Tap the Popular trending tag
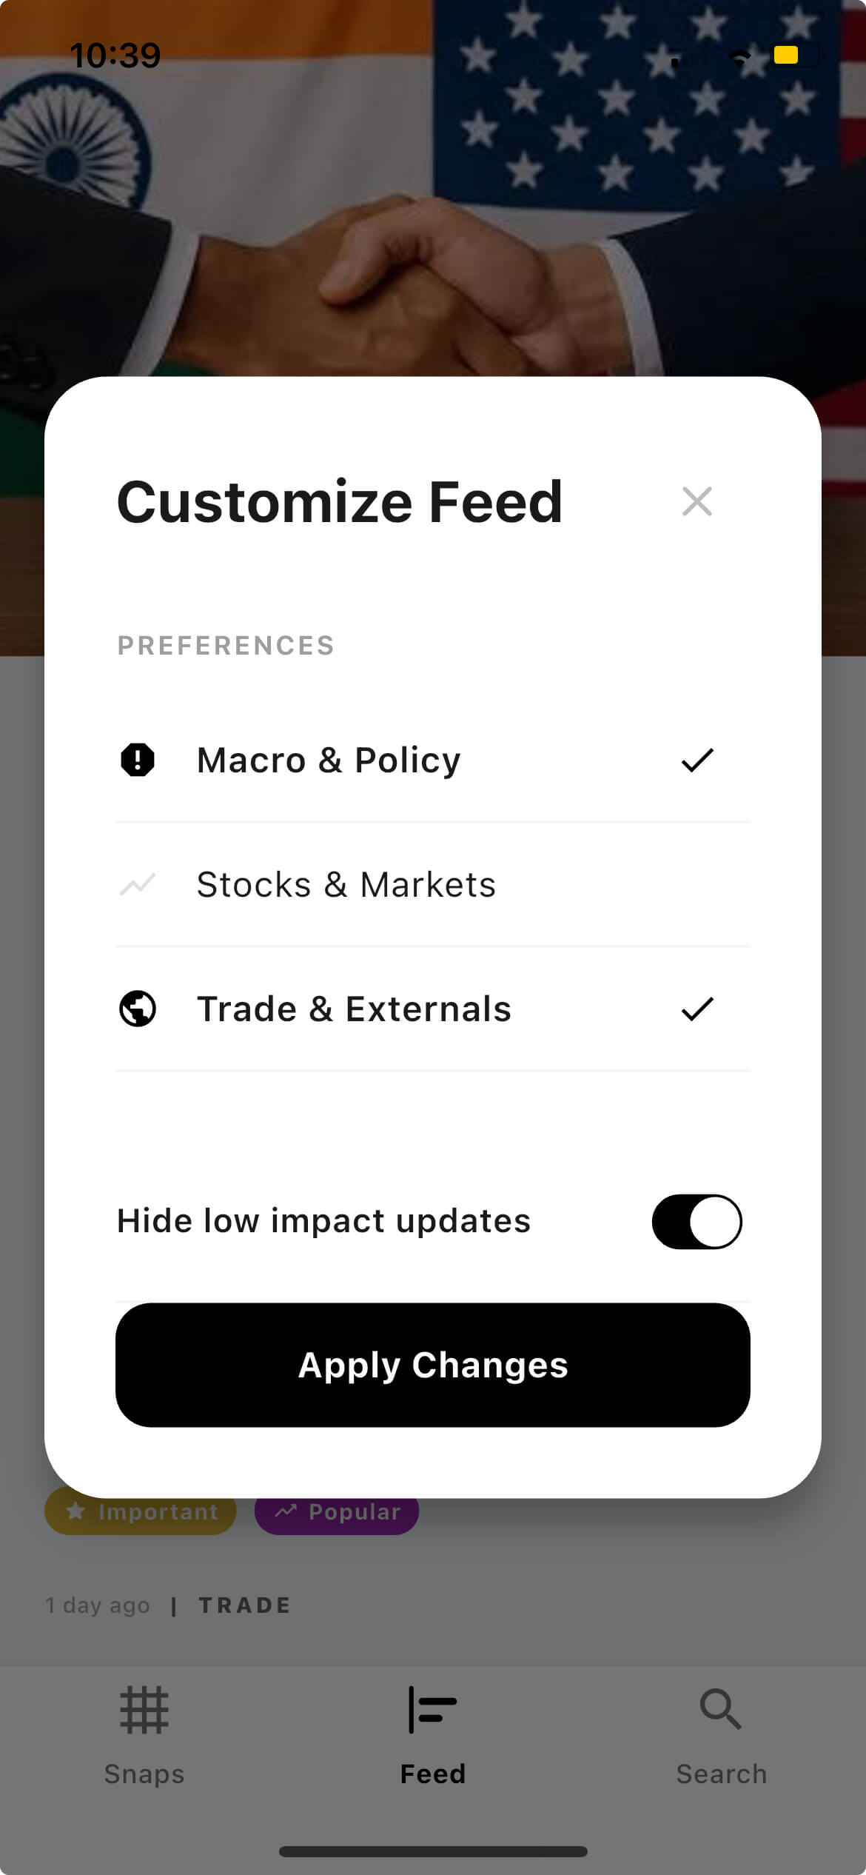Viewport: 866px width, 1875px height. pyautogui.click(x=337, y=1512)
